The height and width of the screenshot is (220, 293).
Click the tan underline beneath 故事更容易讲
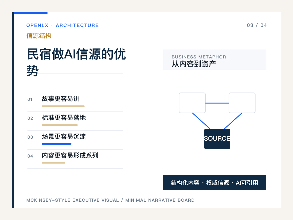pyautogui.click(x=63, y=106)
